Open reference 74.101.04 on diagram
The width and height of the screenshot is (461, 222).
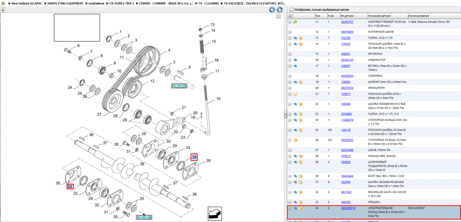[x=144, y=217]
